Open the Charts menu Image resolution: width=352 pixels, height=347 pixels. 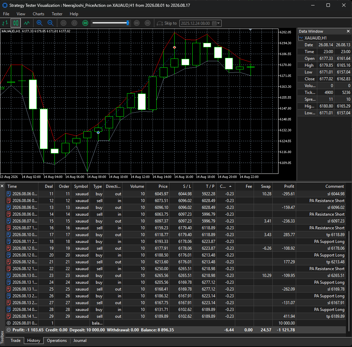pos(38,14)
